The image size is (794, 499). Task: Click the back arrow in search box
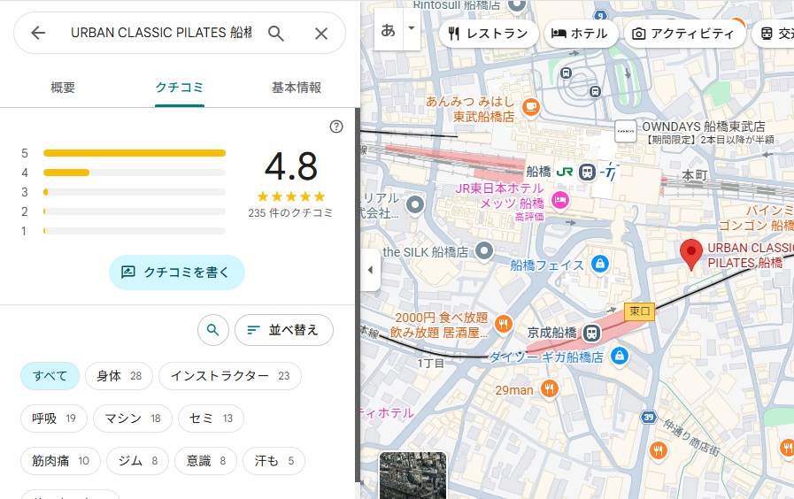(x=38, y=34)
